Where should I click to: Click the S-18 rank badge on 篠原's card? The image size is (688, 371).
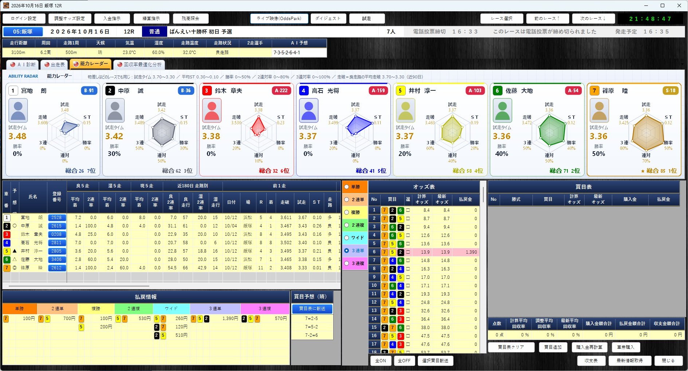(671, 90)
